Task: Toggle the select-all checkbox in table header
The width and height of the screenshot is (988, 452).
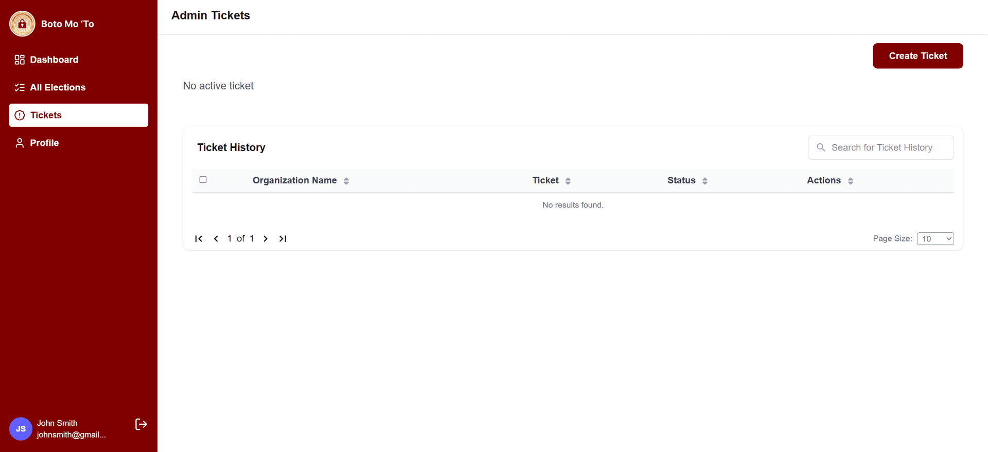Action: click(x=203, y=180)
